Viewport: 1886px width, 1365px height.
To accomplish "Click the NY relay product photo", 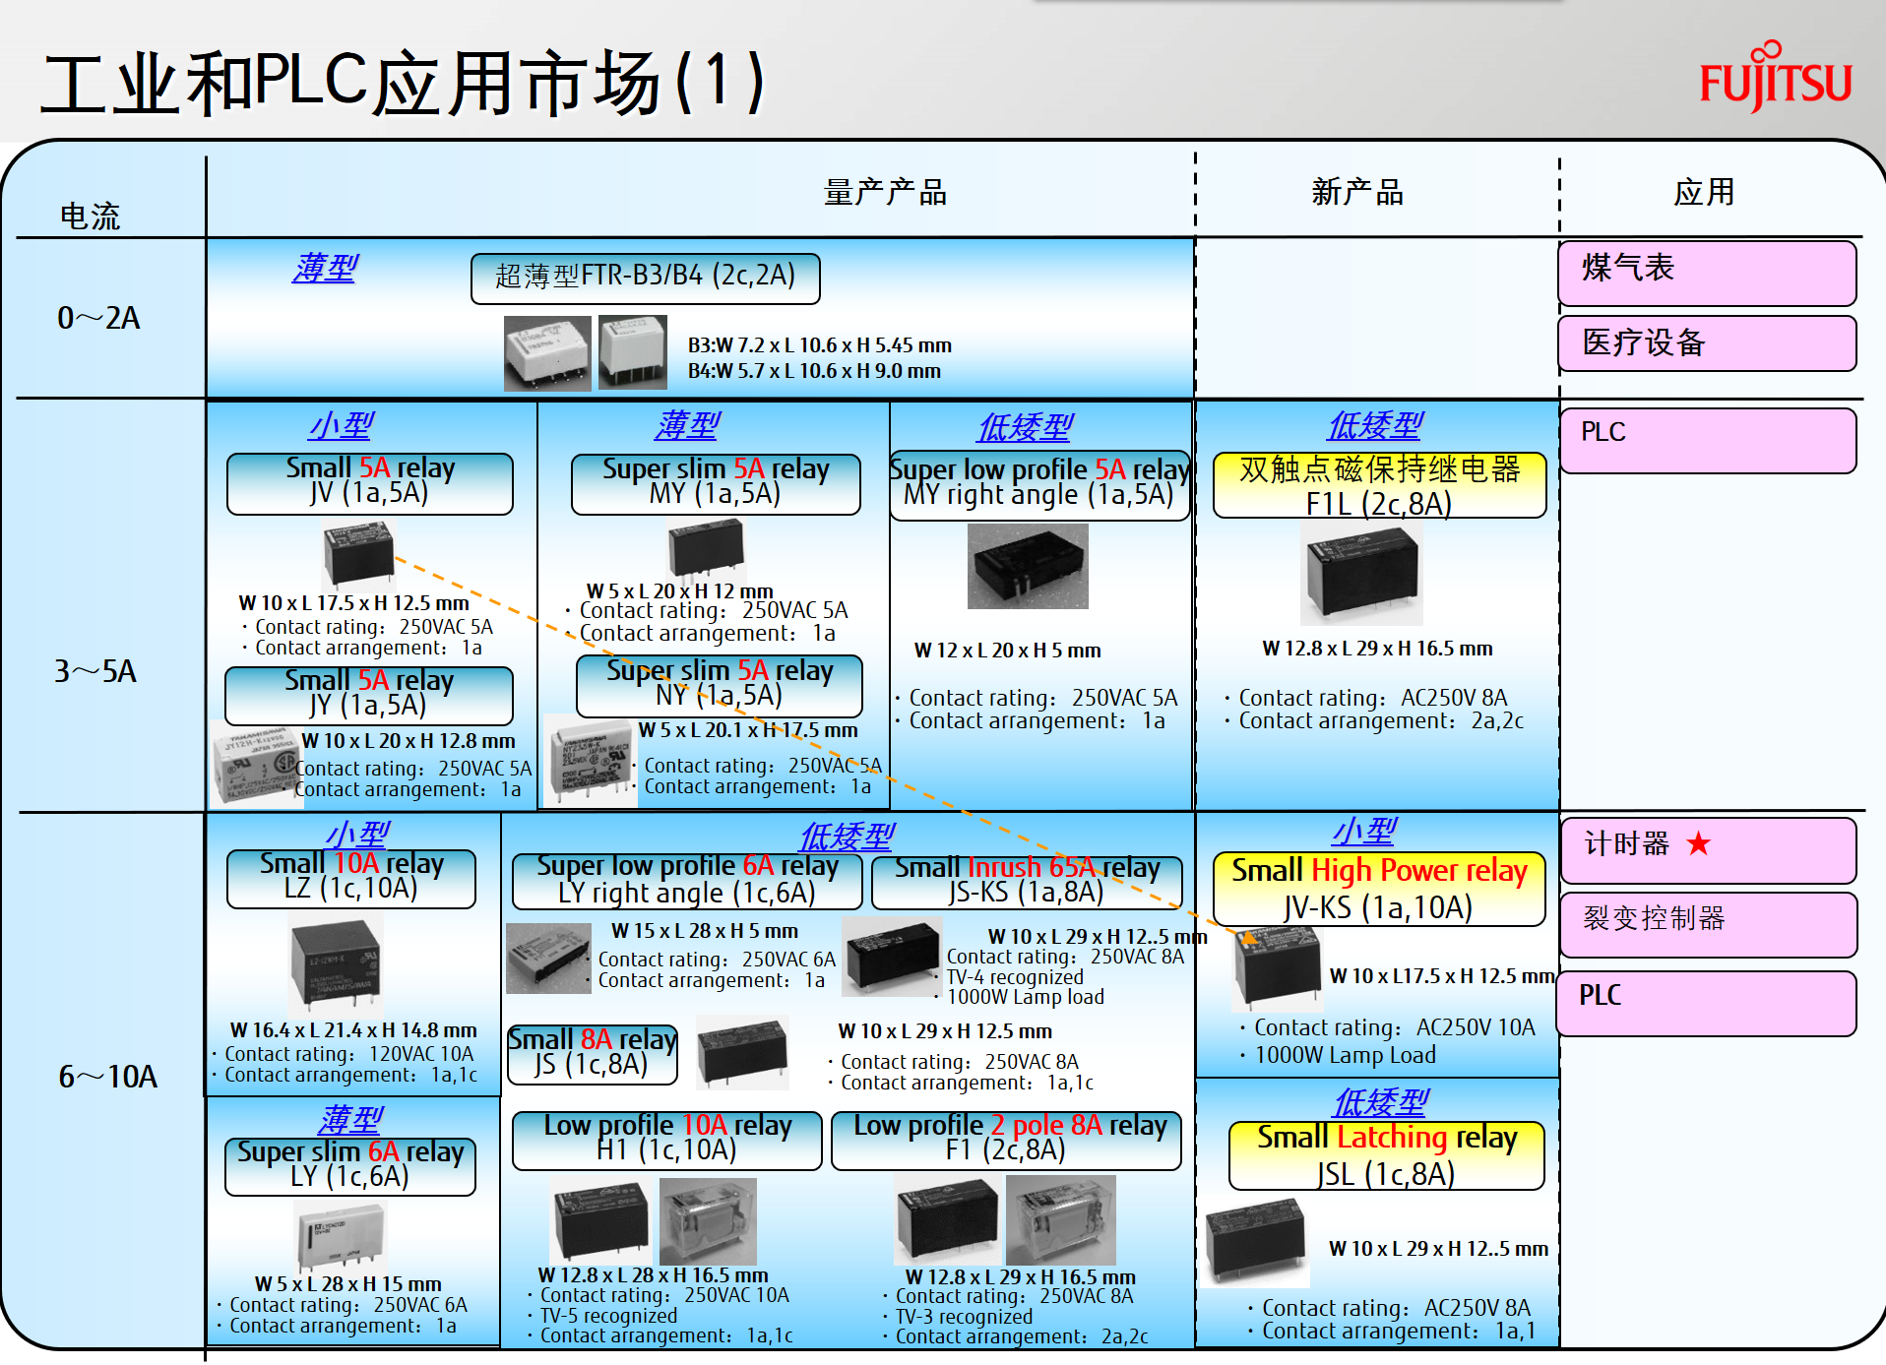I will click(x=591, y=760).
